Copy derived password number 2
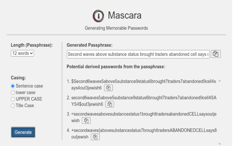 click(110, 104)
